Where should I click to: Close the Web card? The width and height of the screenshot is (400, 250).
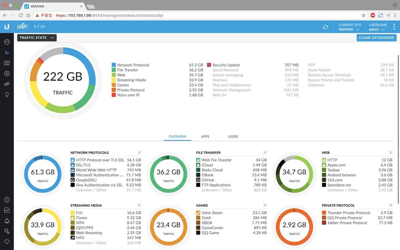(x=391, y=152)
